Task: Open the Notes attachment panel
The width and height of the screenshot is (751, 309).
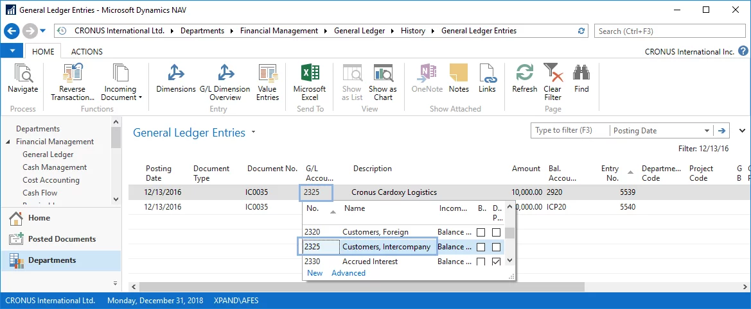Action: click(459, 75)
